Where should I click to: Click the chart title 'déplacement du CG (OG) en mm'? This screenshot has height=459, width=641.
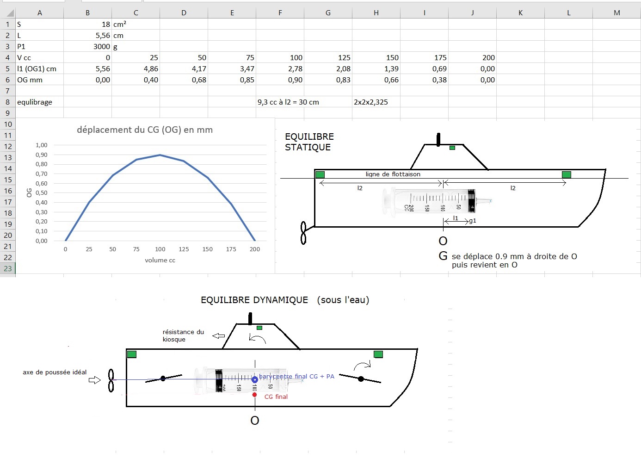coord(145,130)
